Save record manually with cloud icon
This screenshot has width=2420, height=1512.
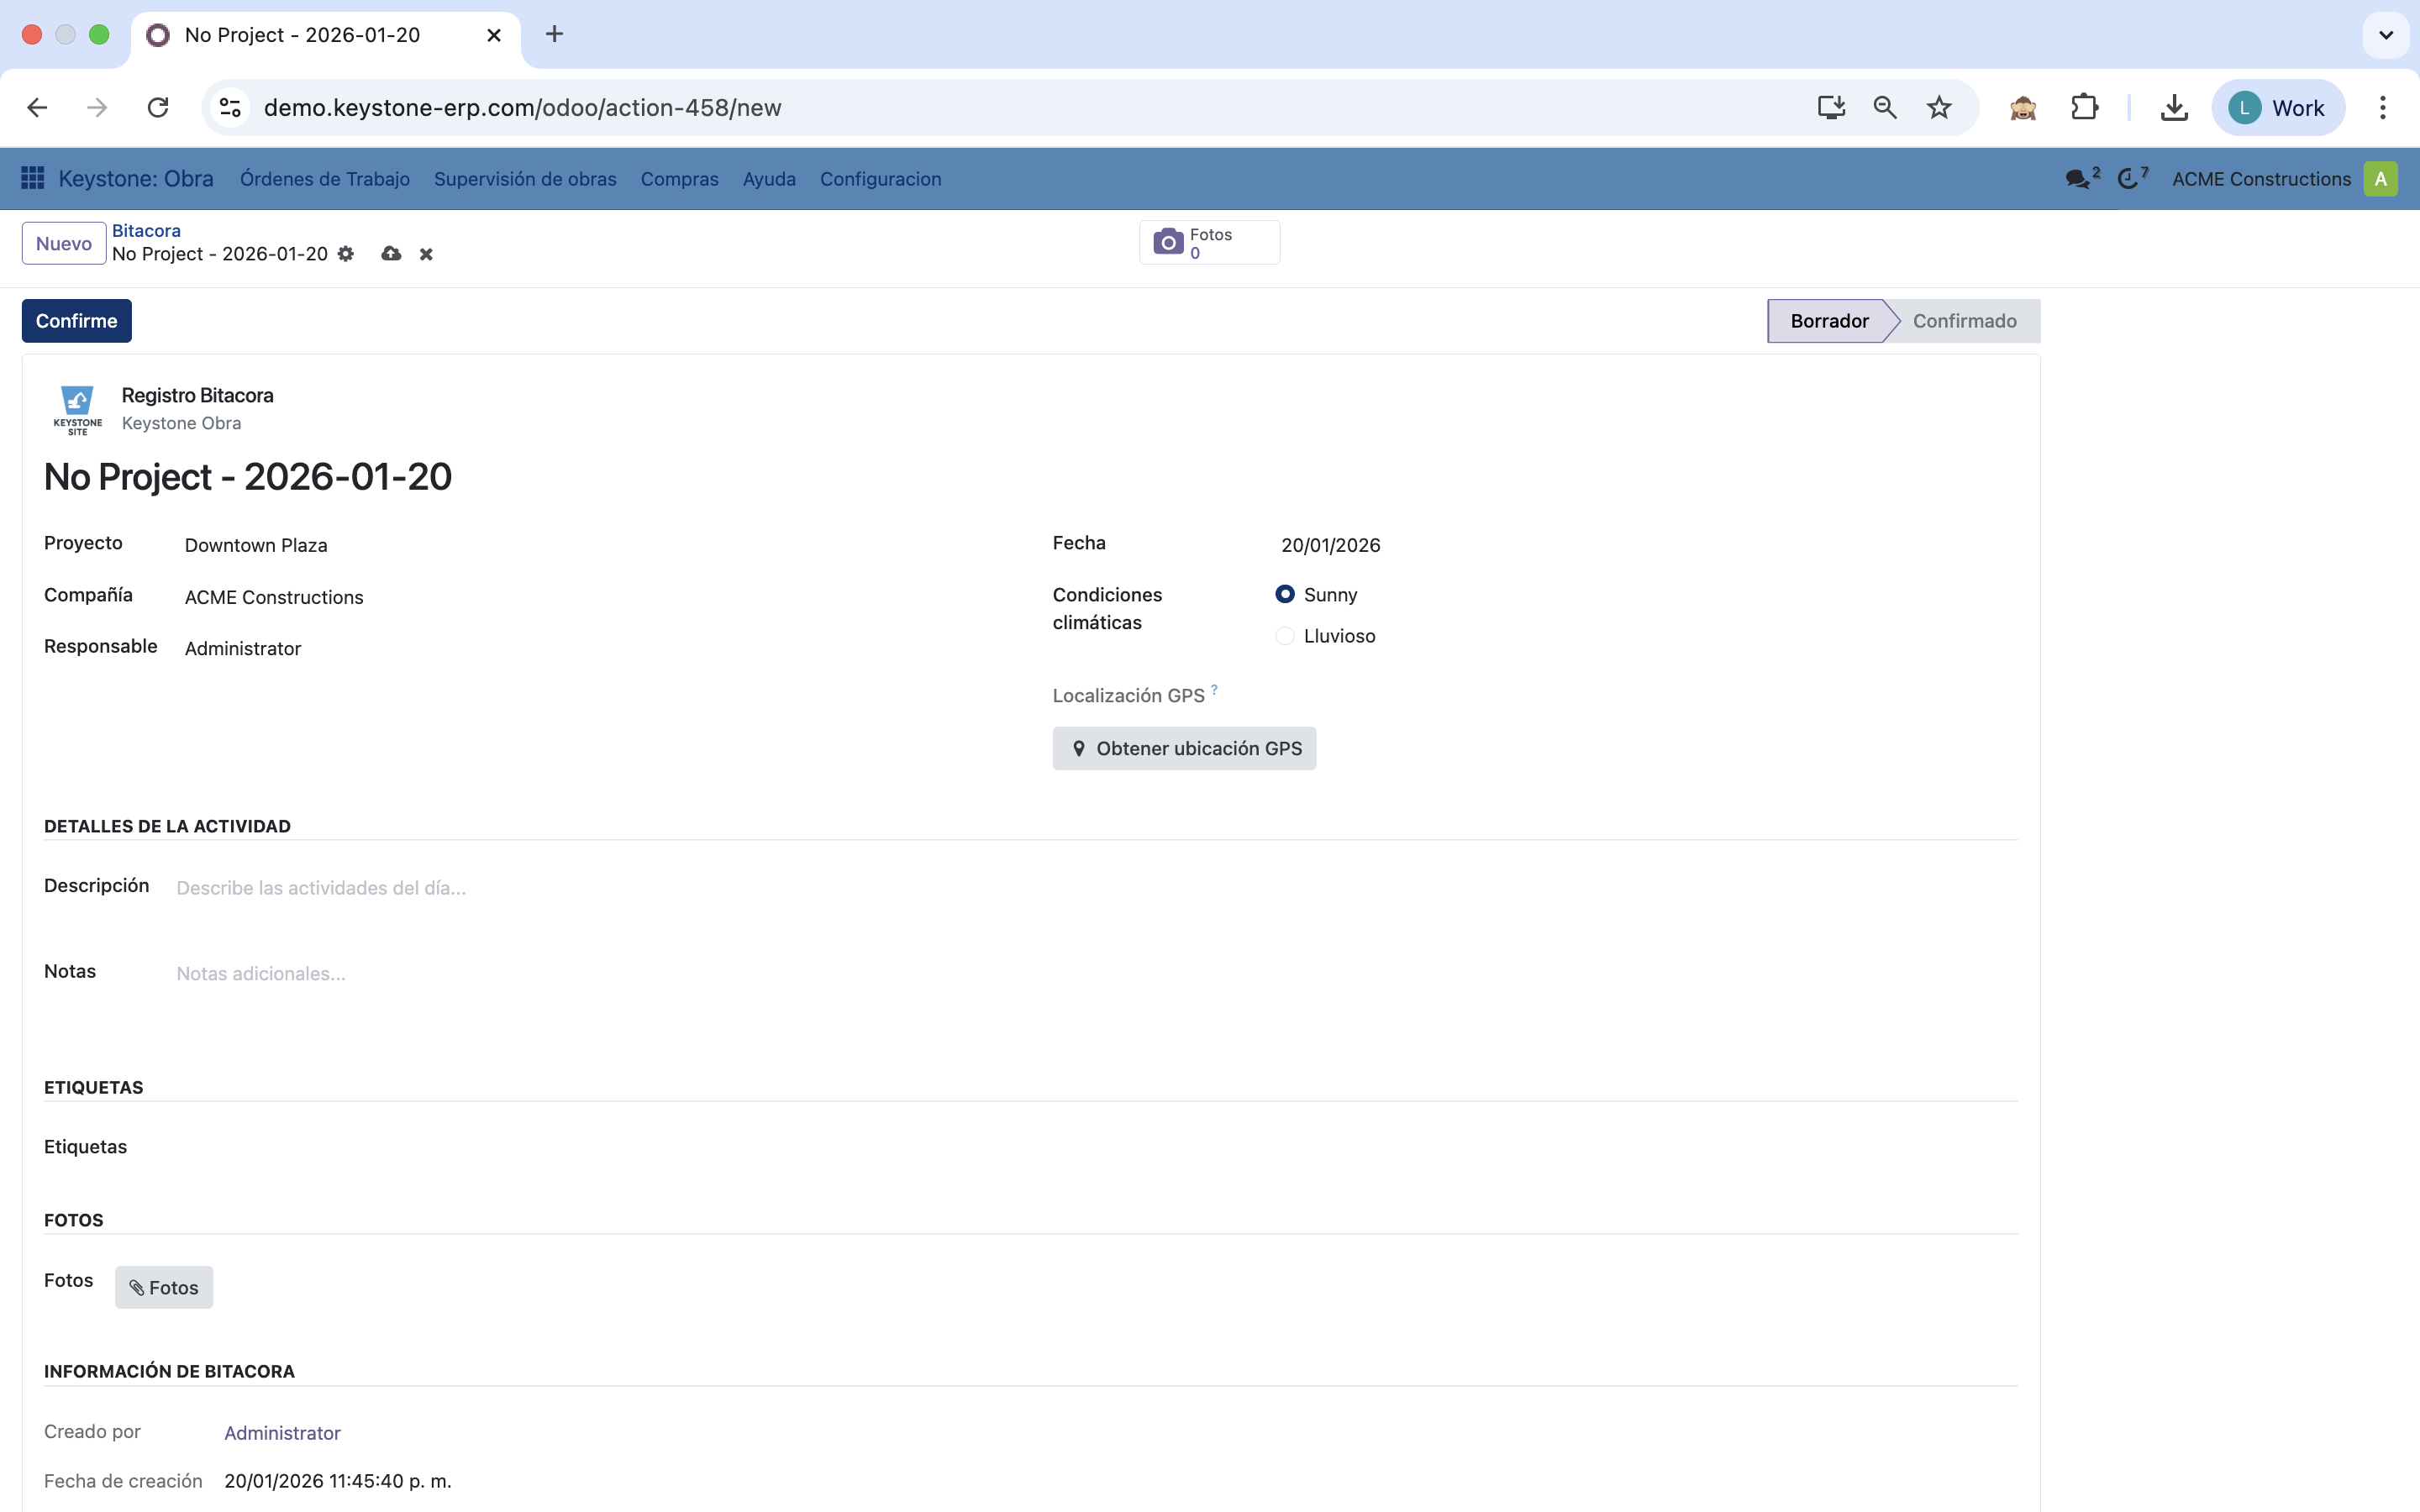point(391,254)
